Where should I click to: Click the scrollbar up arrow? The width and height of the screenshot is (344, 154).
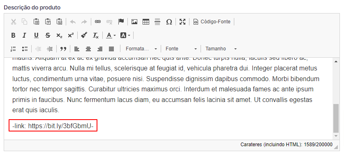point(336,61)
